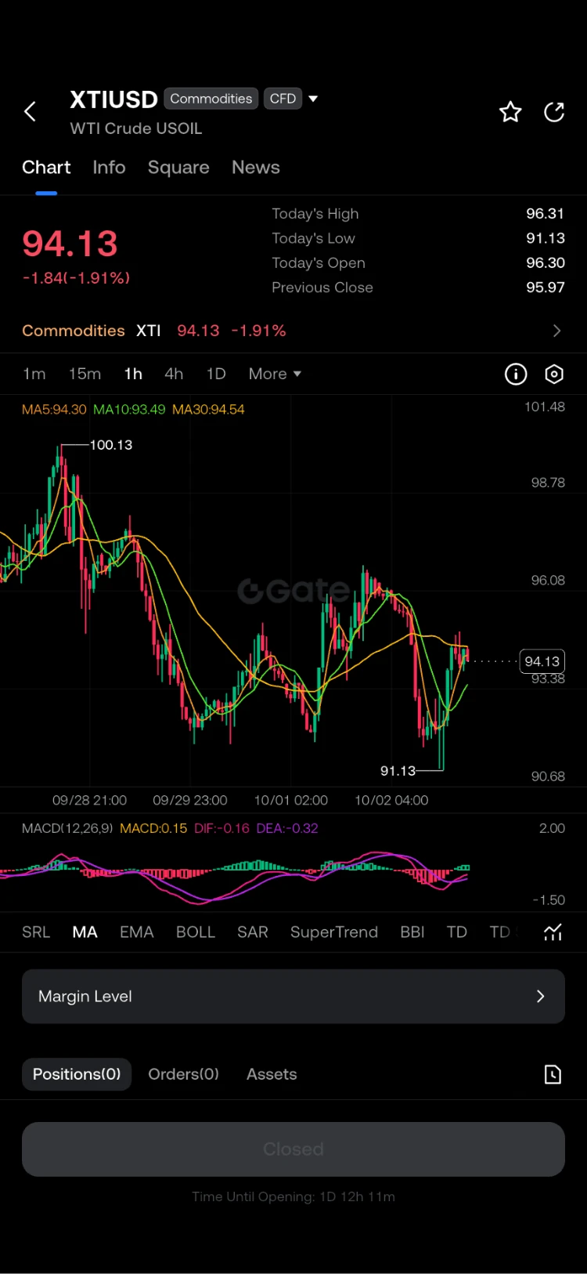Tap the 10/01 02:00 time label
The image size is (587, 1274).
pyautogui.click(x=291, y=801)
